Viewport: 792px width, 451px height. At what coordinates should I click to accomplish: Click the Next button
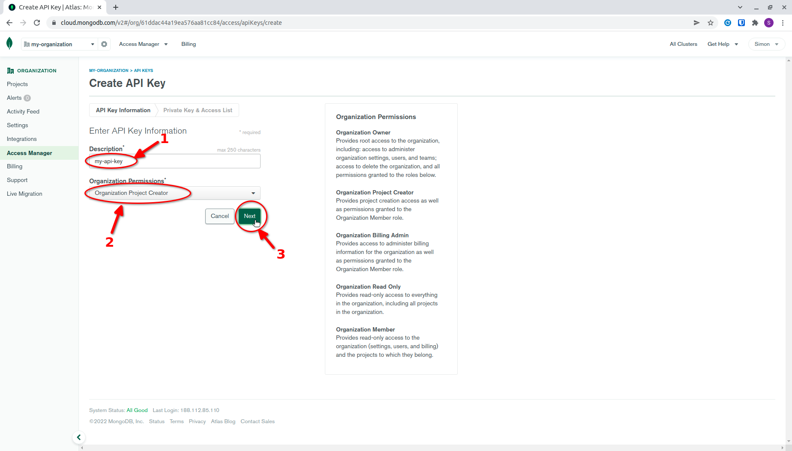pos(249,216)
